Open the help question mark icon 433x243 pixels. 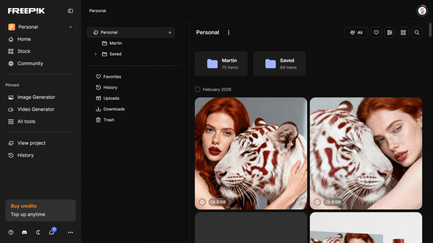point(11,232)
